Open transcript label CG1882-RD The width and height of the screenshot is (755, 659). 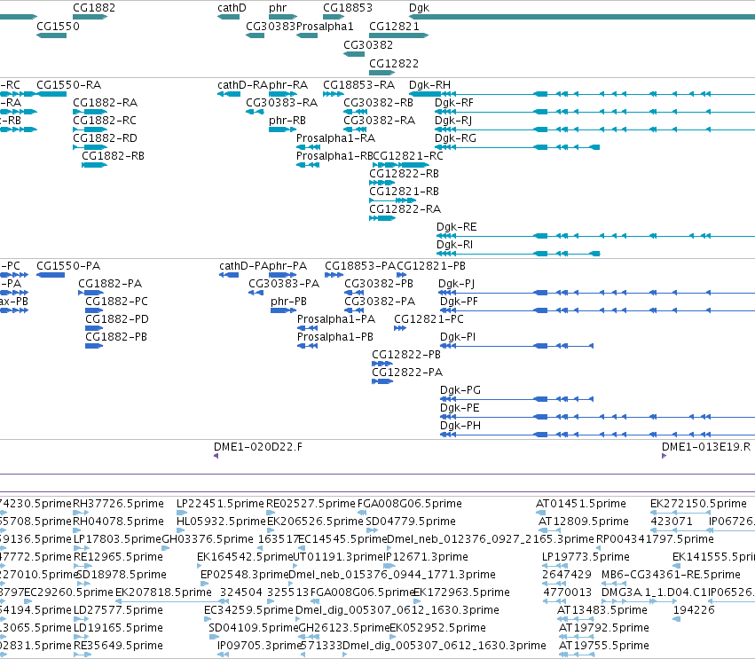[105, 138]
